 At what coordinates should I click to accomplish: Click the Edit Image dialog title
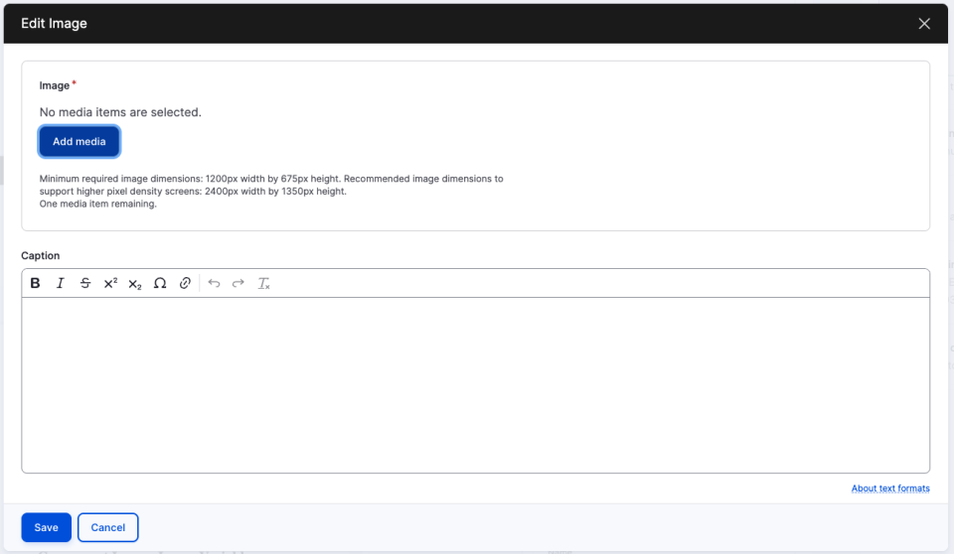coord(54,24)
